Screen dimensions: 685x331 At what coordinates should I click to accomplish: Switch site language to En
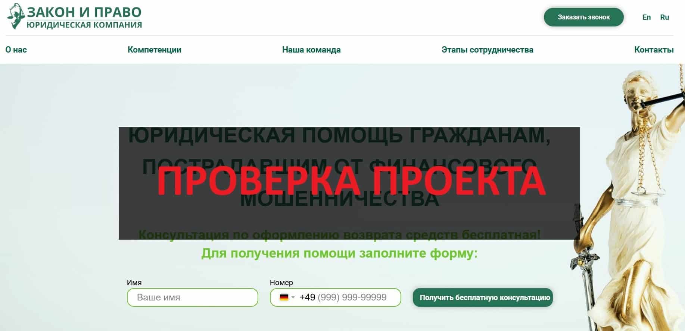pyautogui.click(x=646, y=17)
